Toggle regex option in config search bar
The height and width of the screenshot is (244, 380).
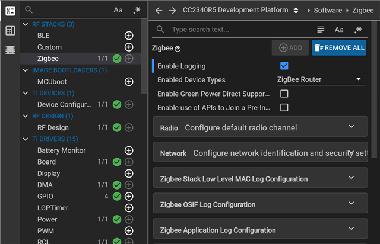(x=358, y=30)
